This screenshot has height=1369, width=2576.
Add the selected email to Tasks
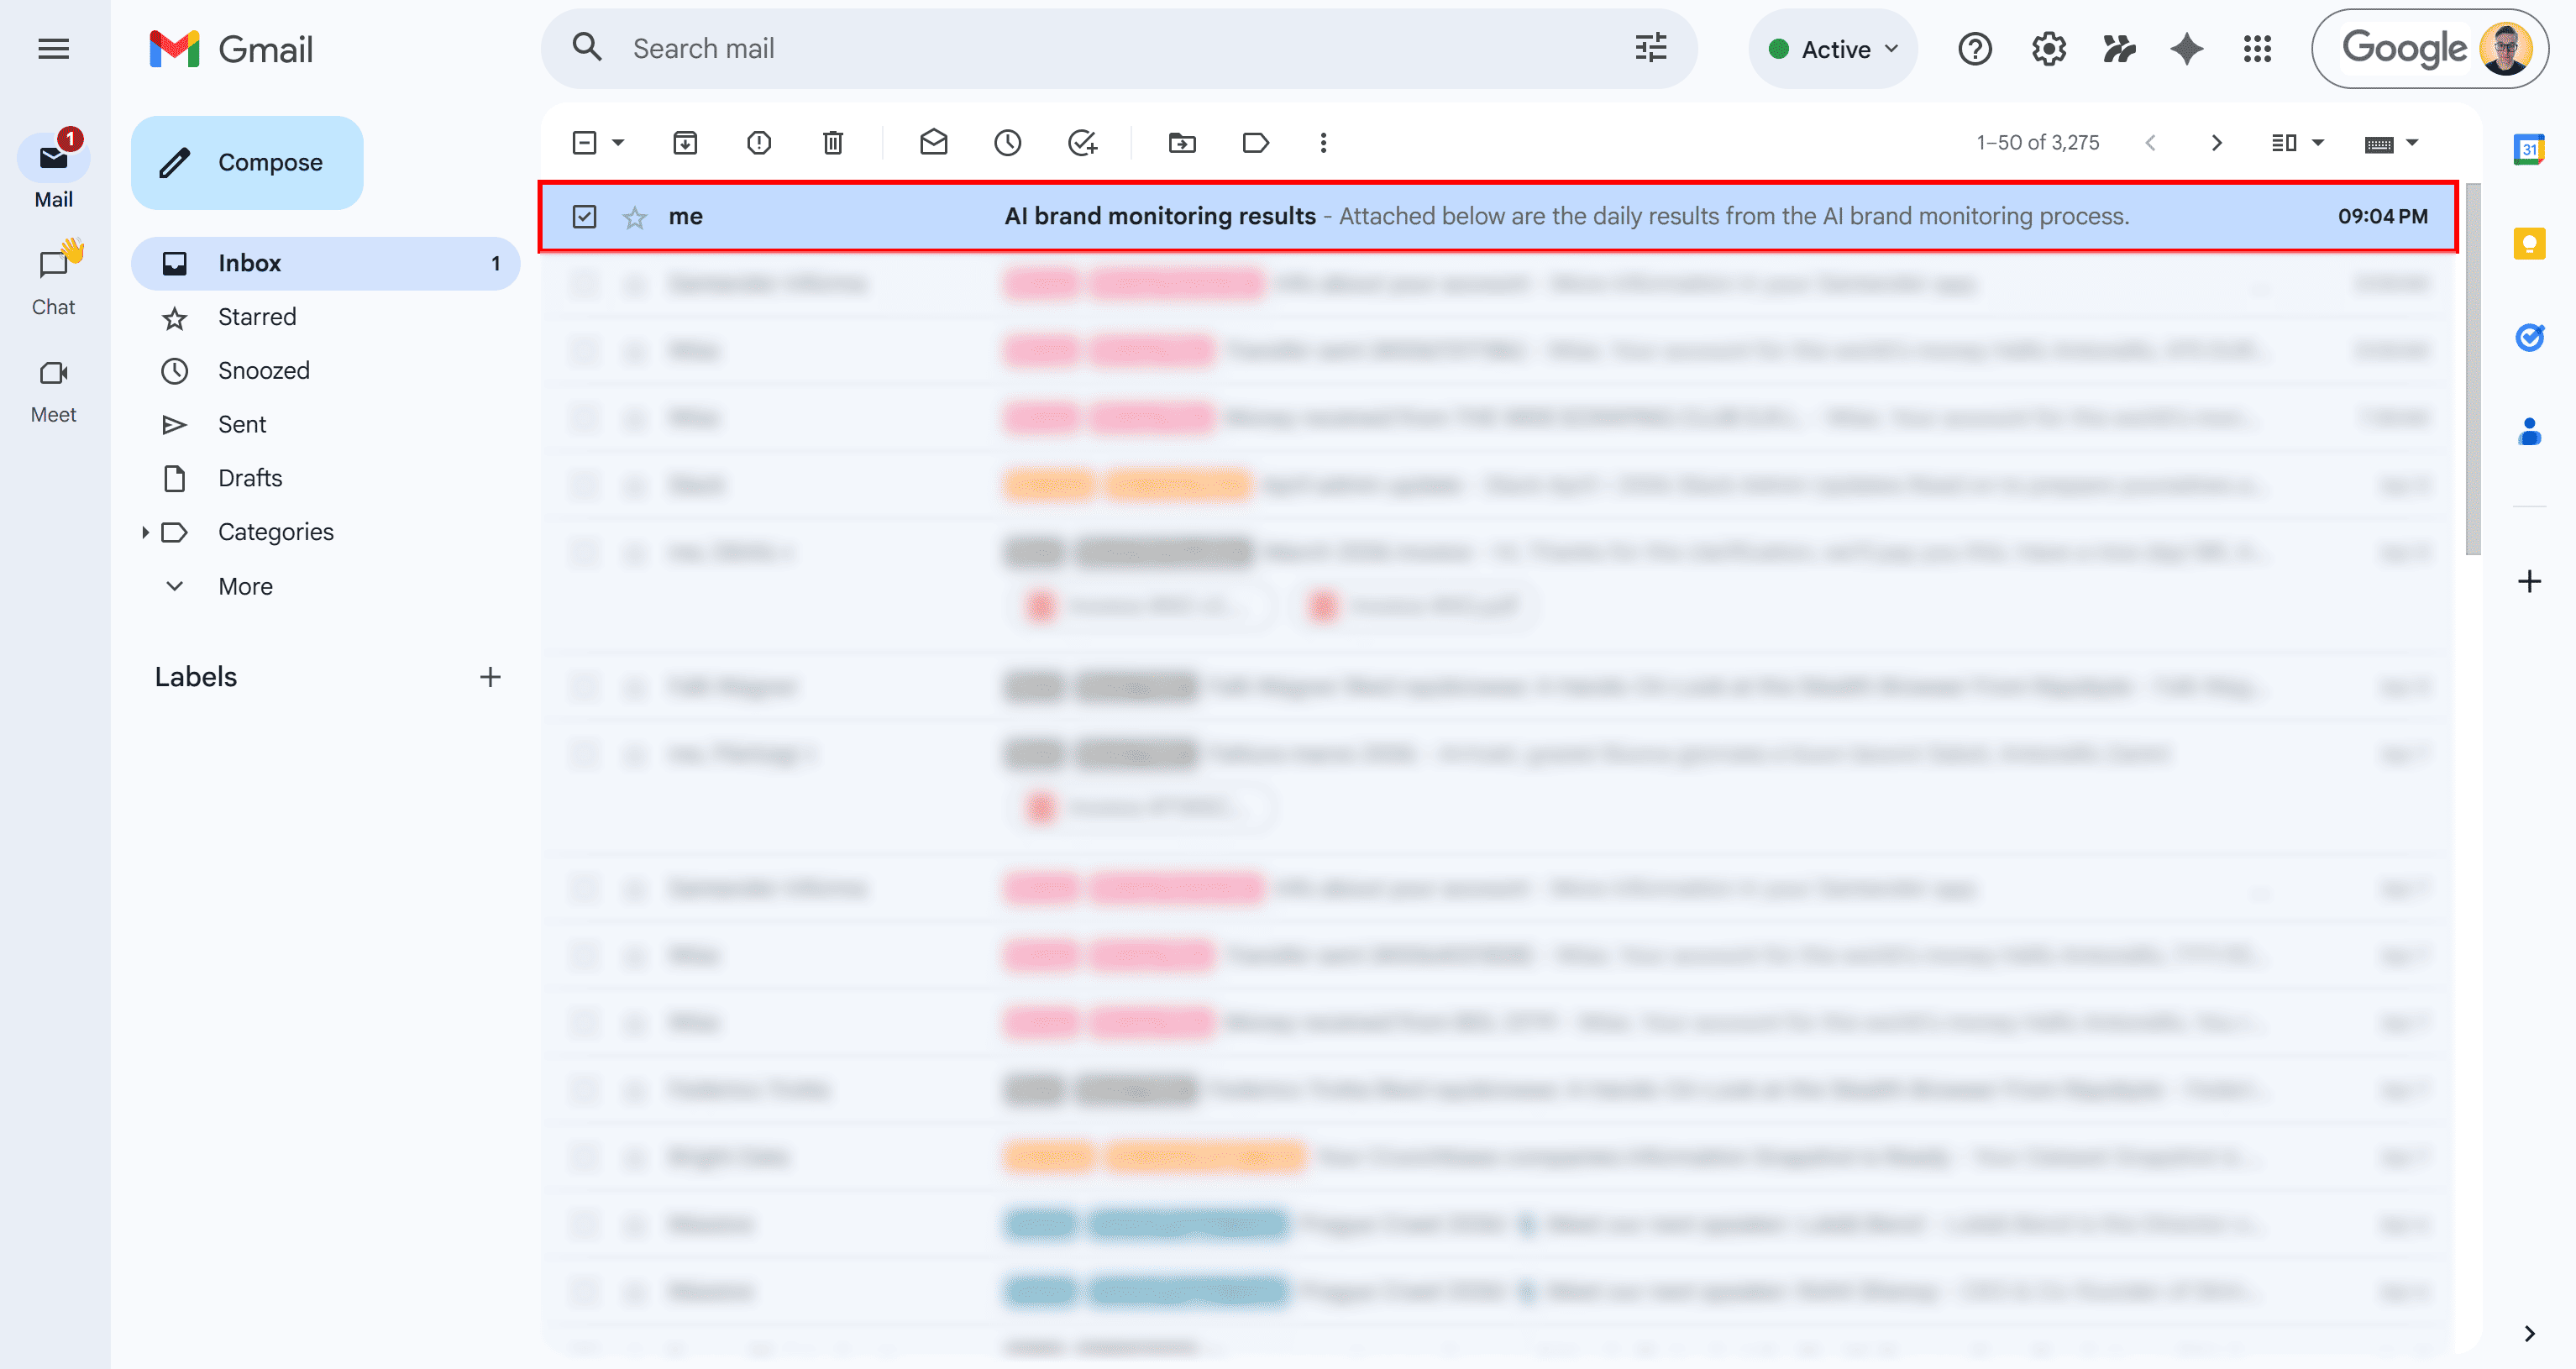tap(1082, 142)
